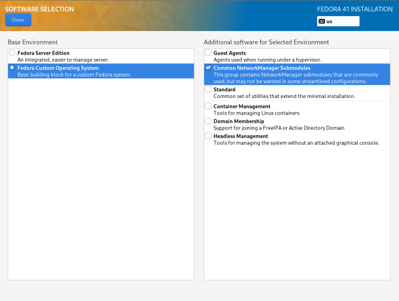Click 'Common set of utilities' description text

[x=284, y=96]
